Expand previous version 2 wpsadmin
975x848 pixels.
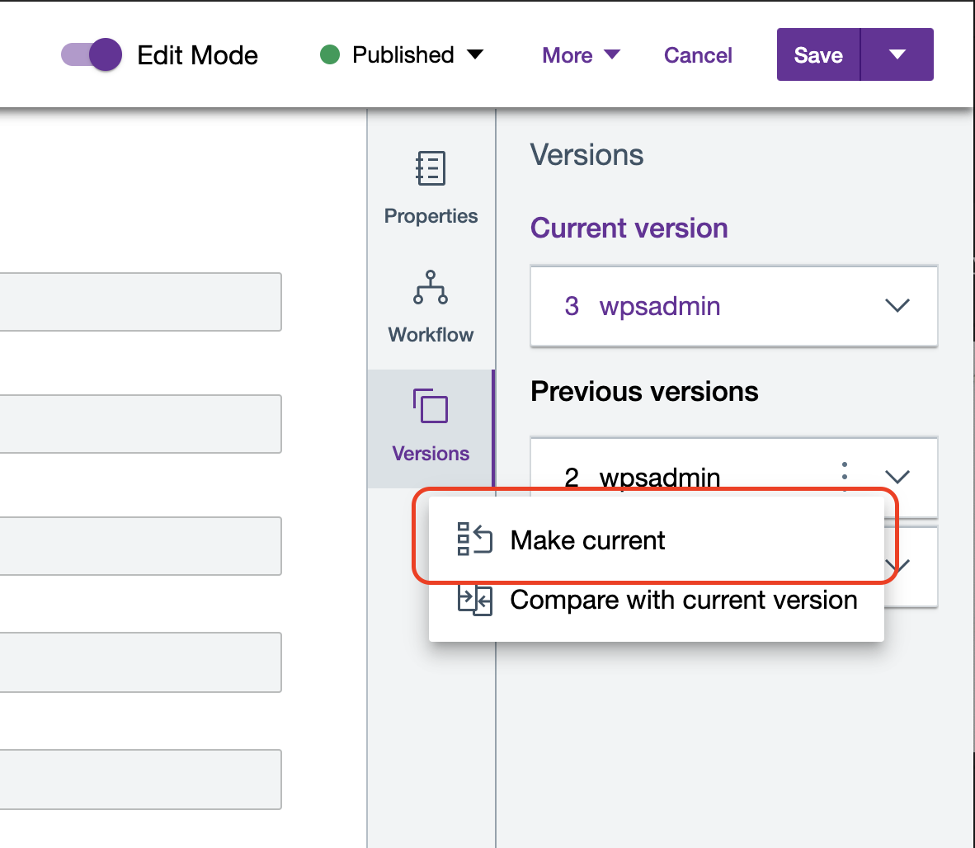897,477
